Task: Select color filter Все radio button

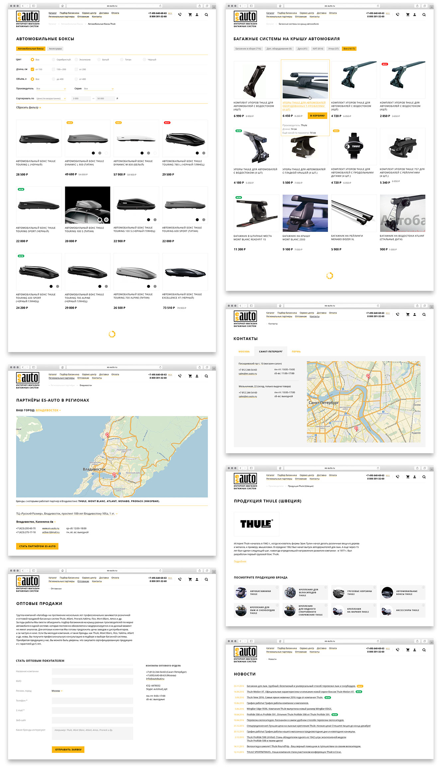Action: (x=32, y=60)
